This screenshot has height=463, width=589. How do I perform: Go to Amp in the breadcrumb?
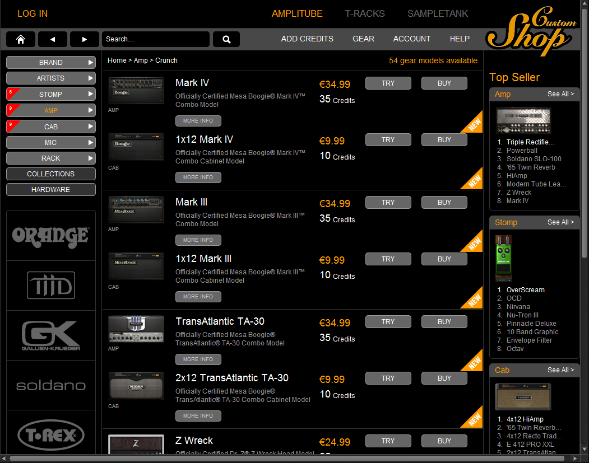point(141,60)
